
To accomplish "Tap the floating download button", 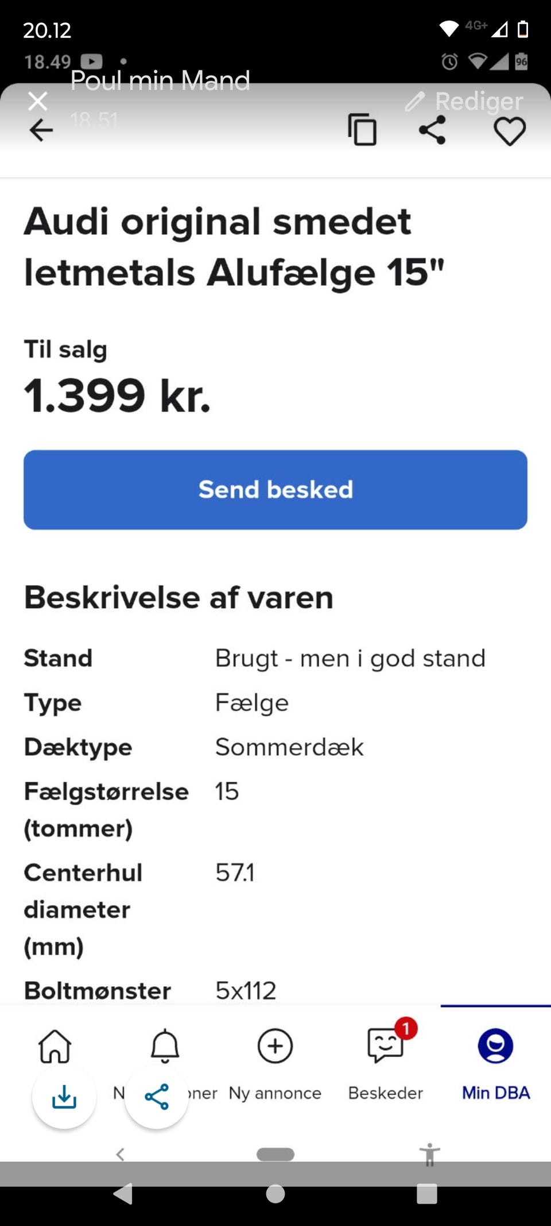I will [64, 1097].
